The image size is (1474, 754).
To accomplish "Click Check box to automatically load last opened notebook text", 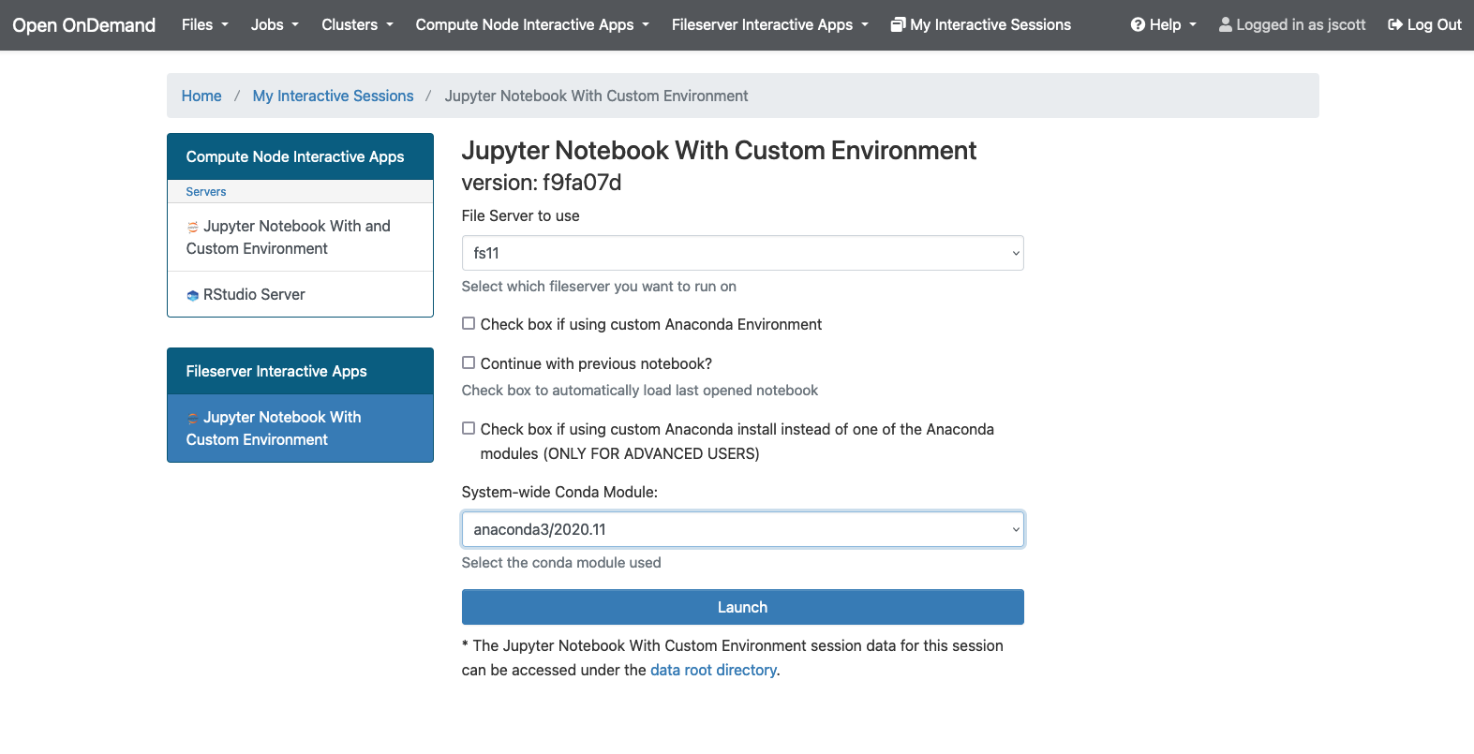I will (640, 391).
